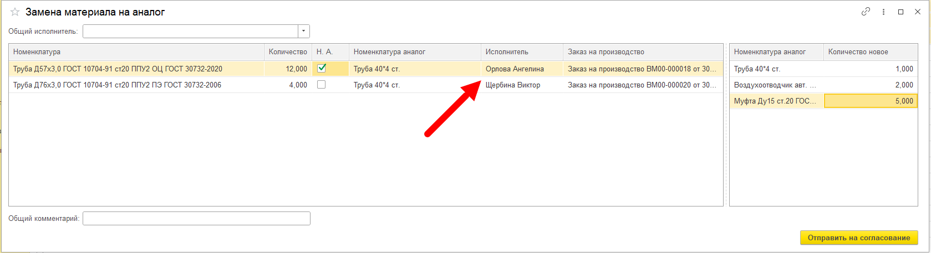Select executor Орлова Ангелина cell
The height and width of the screenshot is (253, 931).
[522, 69]
